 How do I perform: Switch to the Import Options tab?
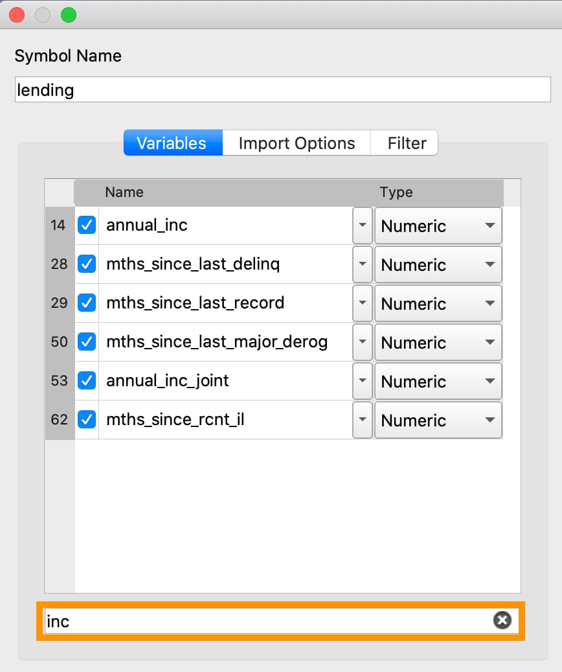297,143
